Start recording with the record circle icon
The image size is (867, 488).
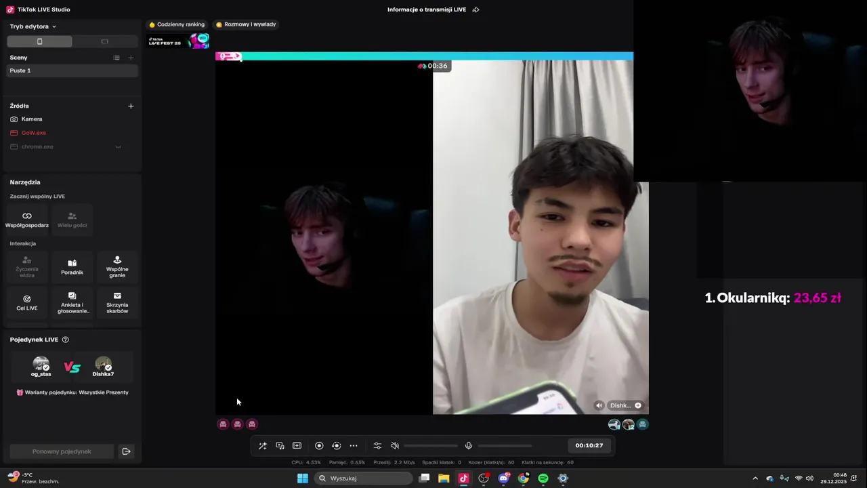[319, 445]
